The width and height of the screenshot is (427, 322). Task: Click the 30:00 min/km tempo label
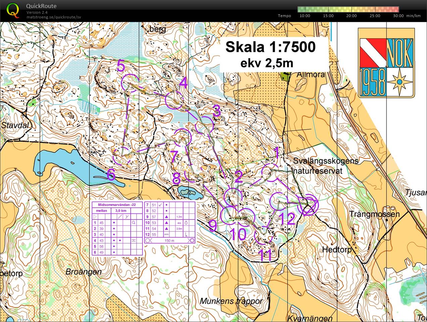[407, 16]
